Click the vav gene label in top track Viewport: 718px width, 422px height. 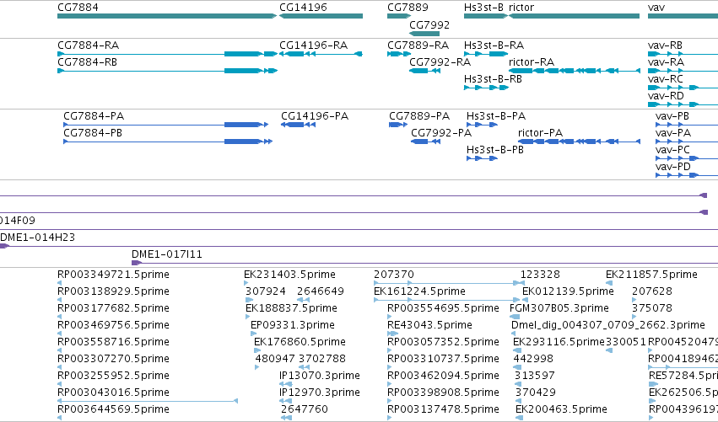click(656, 8)
